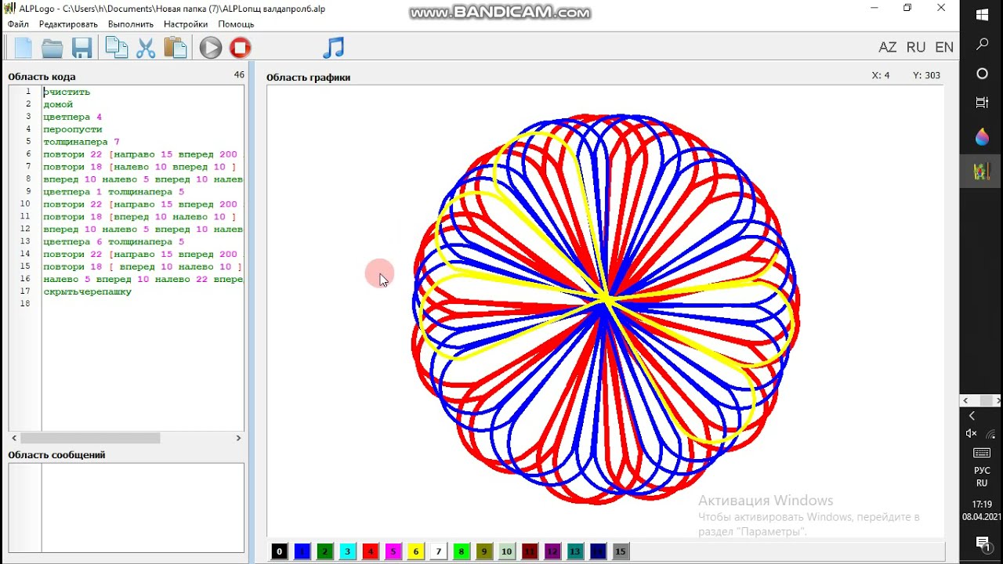
Task: Open Windows Start button
Action: point(982,16)
